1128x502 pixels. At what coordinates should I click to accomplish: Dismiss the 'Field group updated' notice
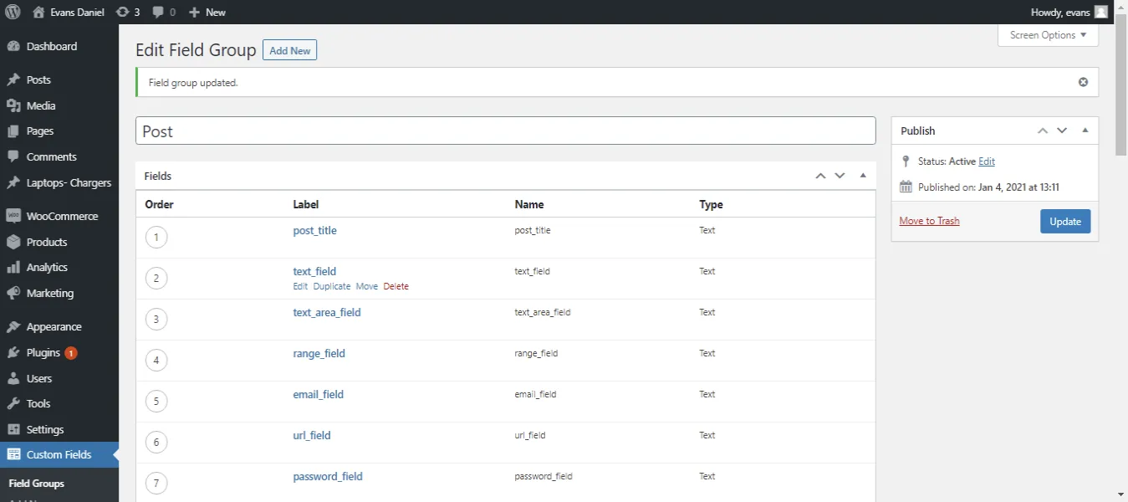coord(1083,82)
